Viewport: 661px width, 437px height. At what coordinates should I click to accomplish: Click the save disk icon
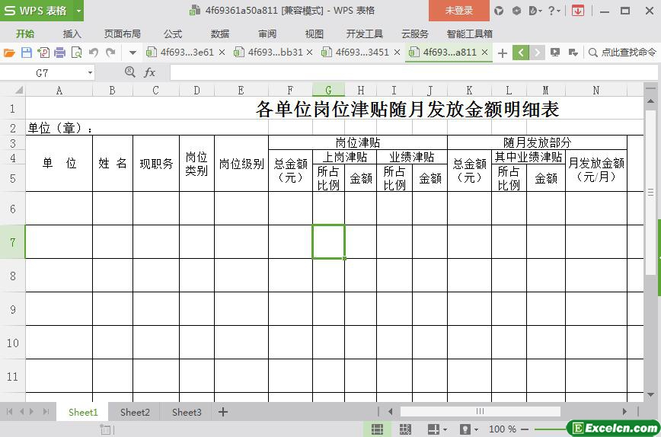[x=26, y=53]
